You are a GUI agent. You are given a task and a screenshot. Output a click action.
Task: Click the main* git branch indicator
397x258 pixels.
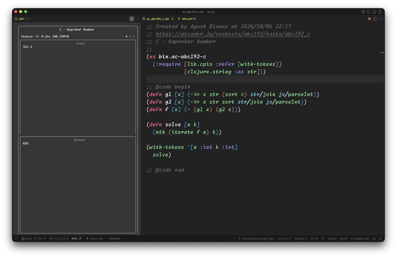(26, 238)
